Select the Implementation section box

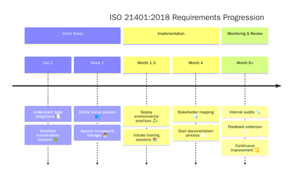click(171, 36)
